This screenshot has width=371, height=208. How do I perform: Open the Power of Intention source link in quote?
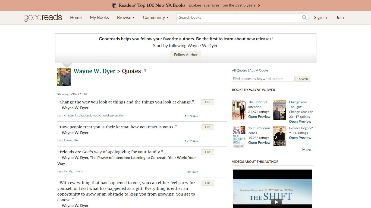(127, 161)
